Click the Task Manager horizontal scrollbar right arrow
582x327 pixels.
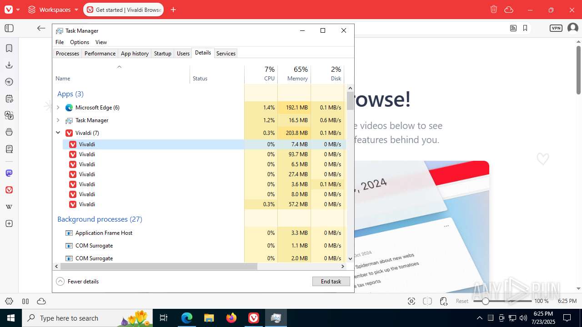click(343, 267)
